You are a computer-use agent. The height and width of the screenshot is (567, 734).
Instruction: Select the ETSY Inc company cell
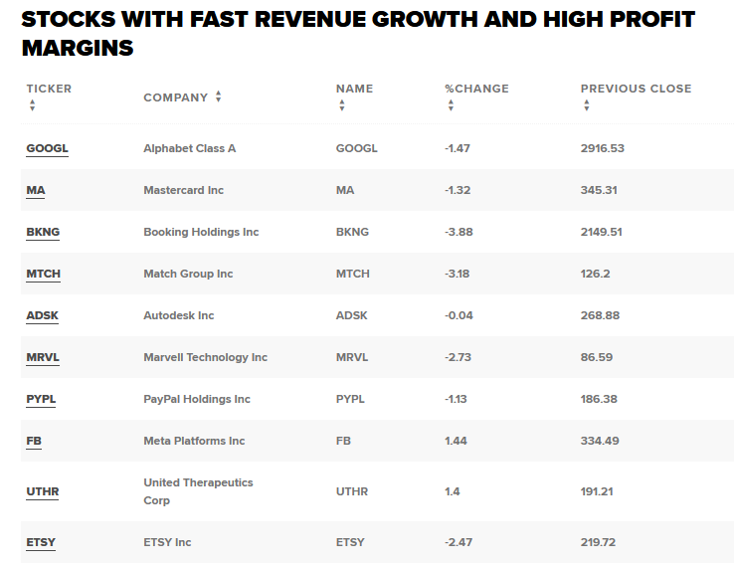tap(167, 542)
